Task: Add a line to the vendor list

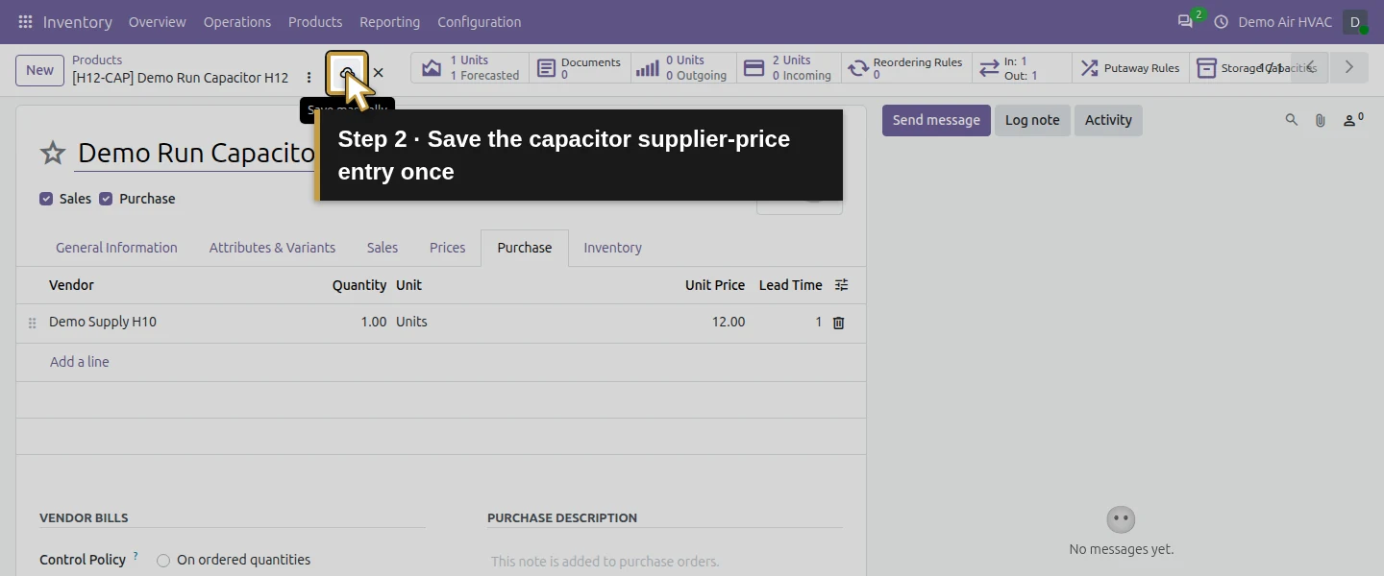Action: coord(80,362)
